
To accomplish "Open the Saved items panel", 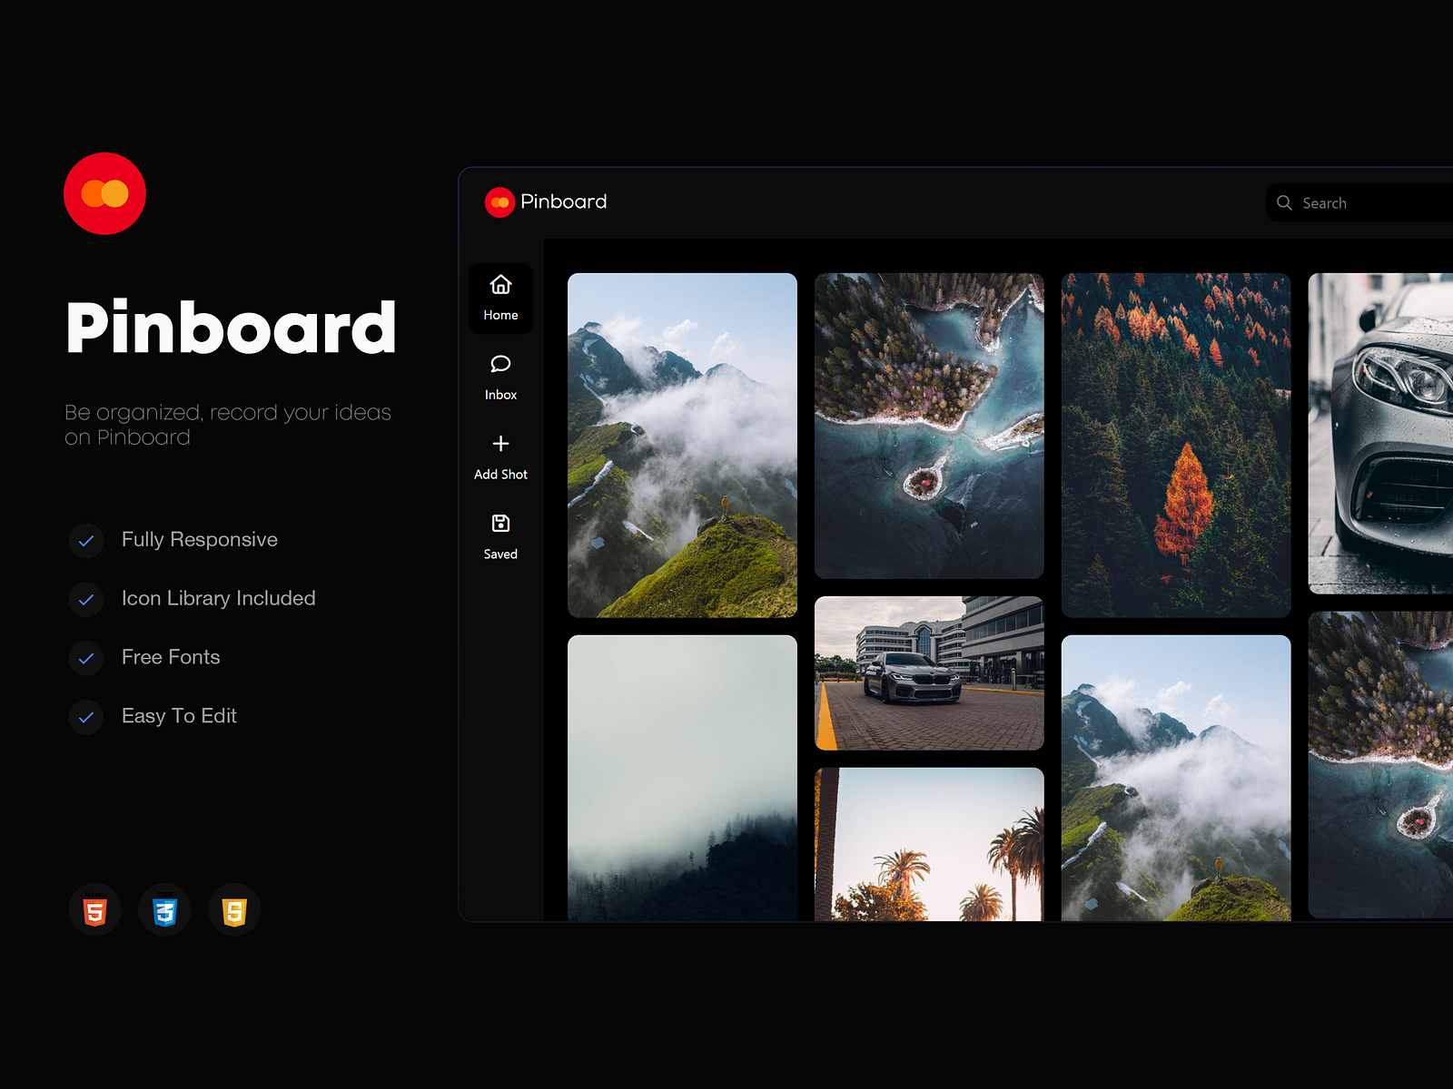I will point(500,524).
